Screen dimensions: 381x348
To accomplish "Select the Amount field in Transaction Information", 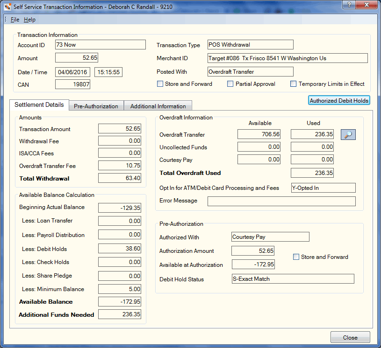I will 77,58.
